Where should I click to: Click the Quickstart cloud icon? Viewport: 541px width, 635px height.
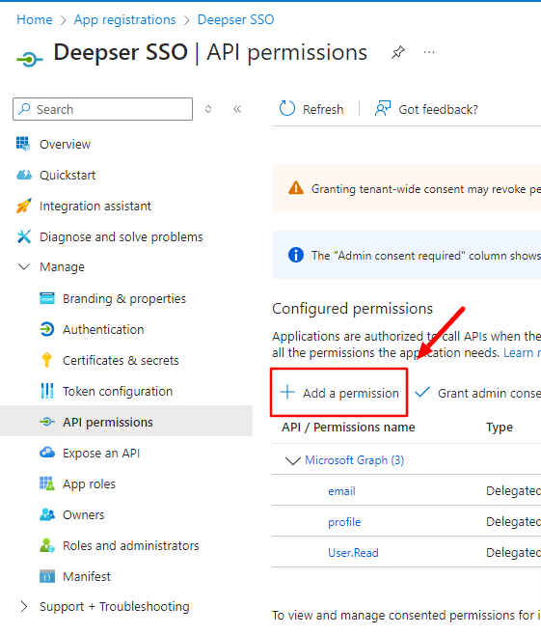(x=24, y=175)
